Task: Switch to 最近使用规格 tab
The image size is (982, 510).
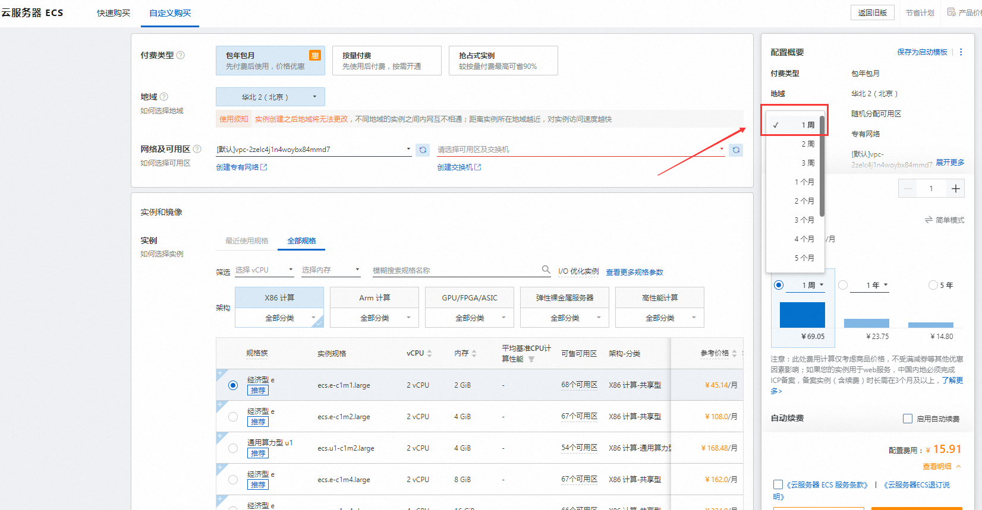Action: coord(247,240)
